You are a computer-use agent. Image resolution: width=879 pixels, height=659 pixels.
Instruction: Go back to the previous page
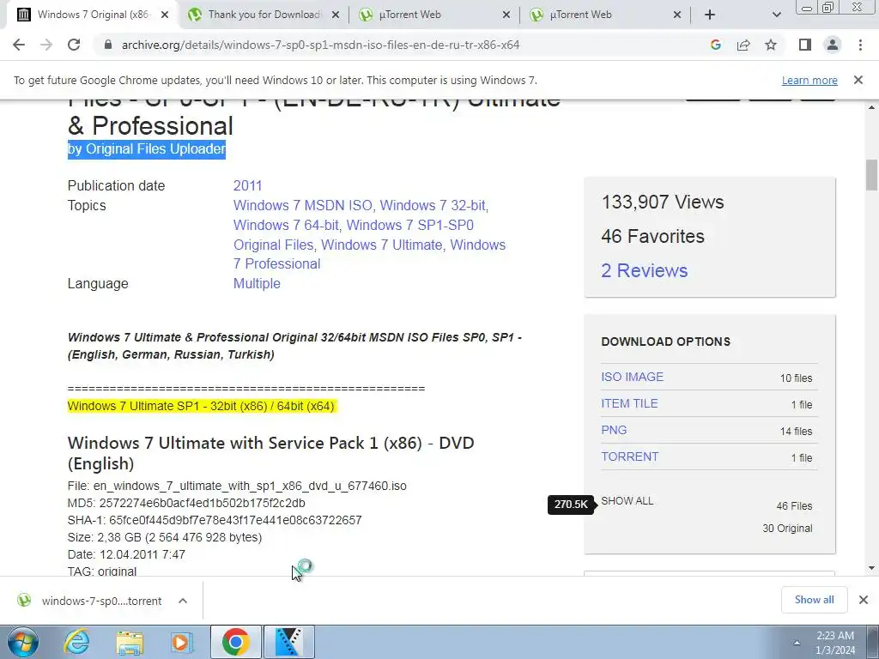[19, 45]
